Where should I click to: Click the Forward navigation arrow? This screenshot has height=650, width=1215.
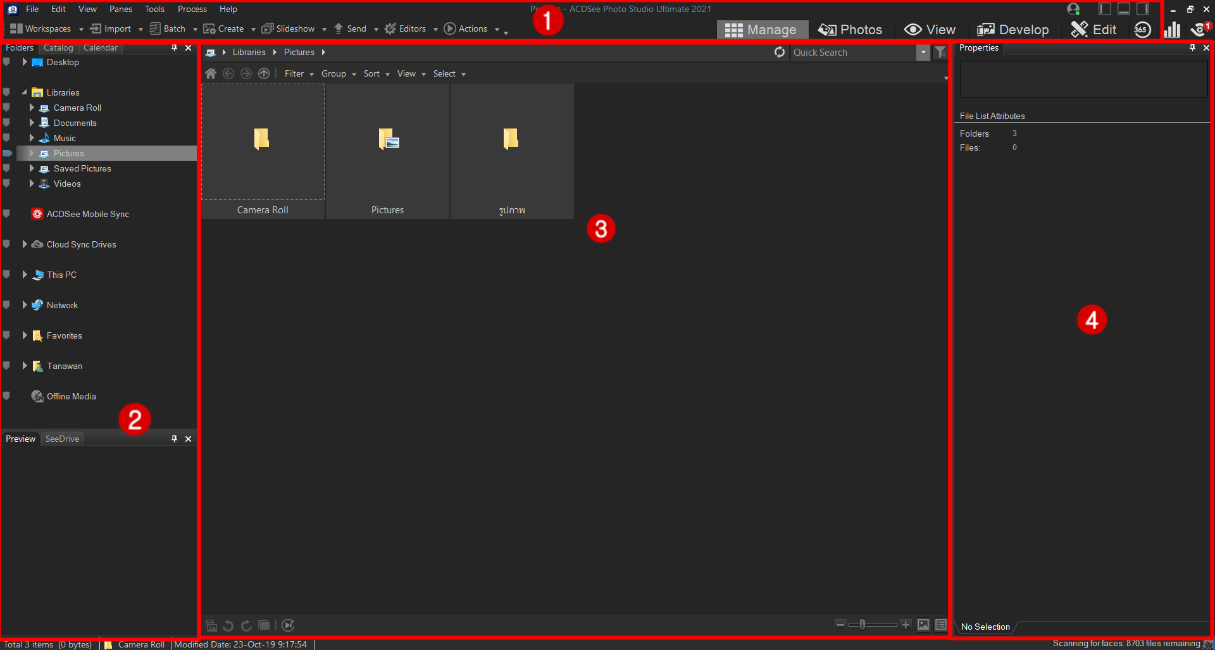pyautogui.click(x=246, y=74)
